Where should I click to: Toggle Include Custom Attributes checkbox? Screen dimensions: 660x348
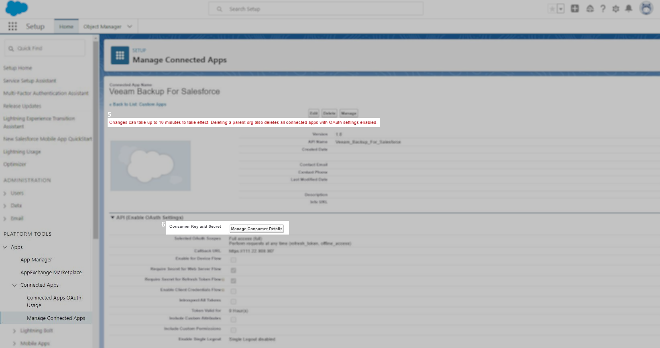(x=233, y=320)
